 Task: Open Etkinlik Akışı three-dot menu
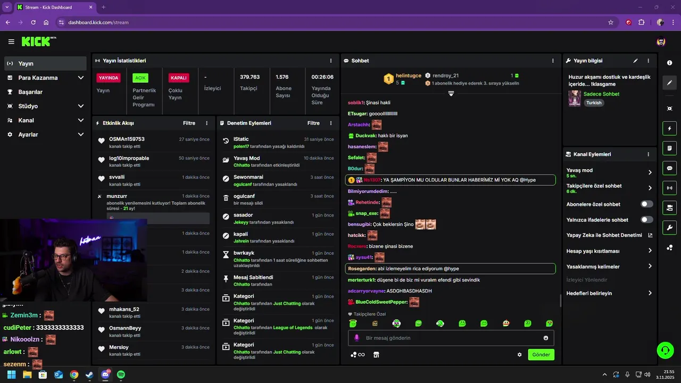[207, 123]
